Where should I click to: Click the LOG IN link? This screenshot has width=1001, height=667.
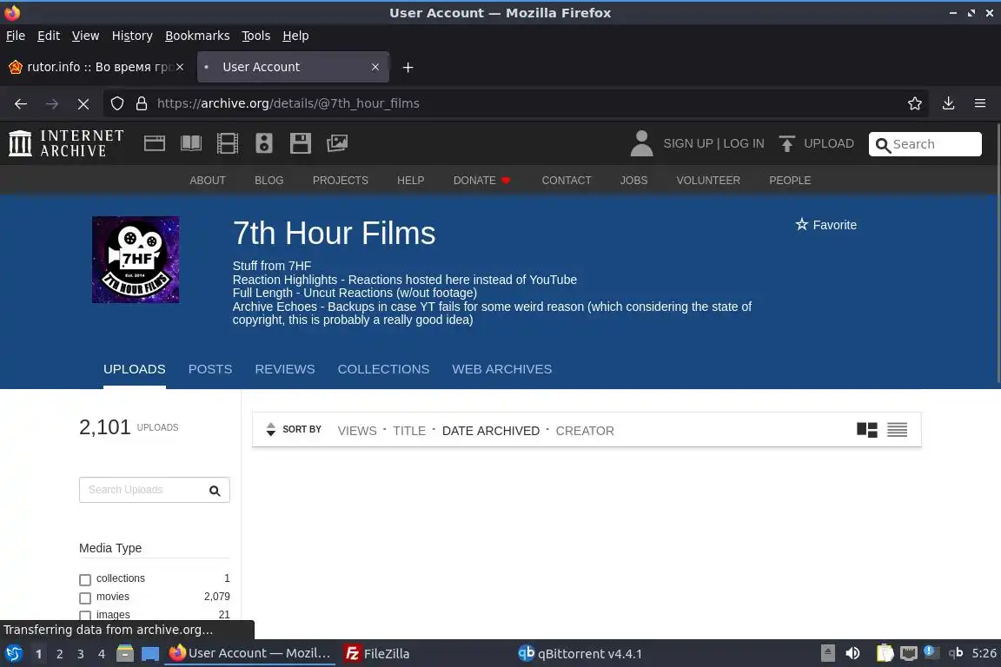[x=743, y=143]
